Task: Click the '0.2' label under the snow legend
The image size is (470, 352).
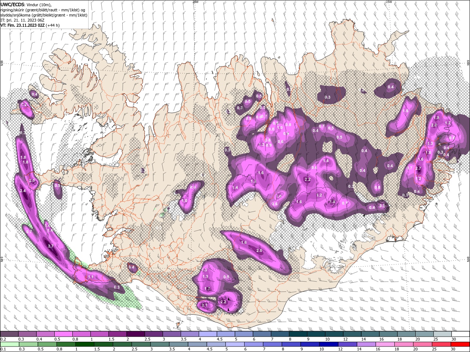Action: 3,339
